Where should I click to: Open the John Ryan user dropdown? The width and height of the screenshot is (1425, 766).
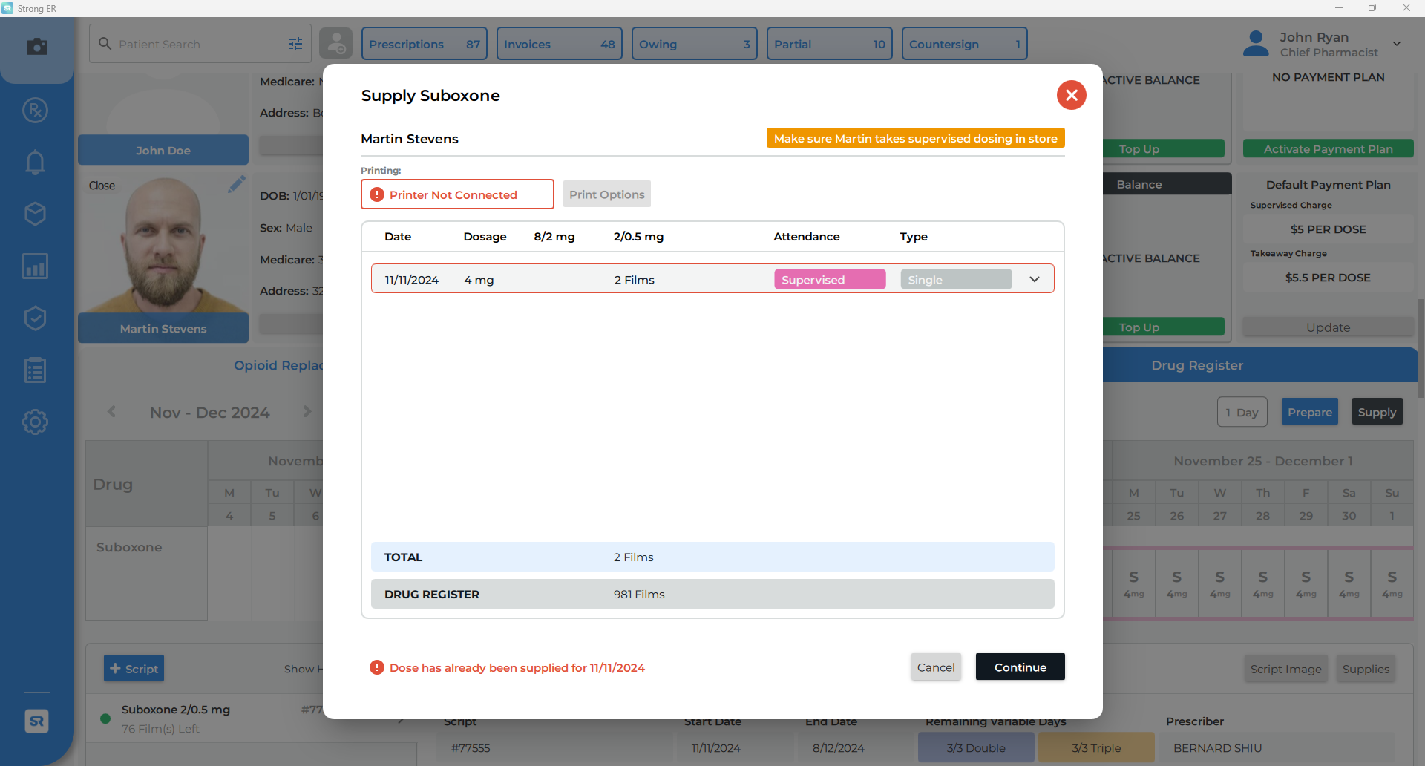pos(1396,44)
